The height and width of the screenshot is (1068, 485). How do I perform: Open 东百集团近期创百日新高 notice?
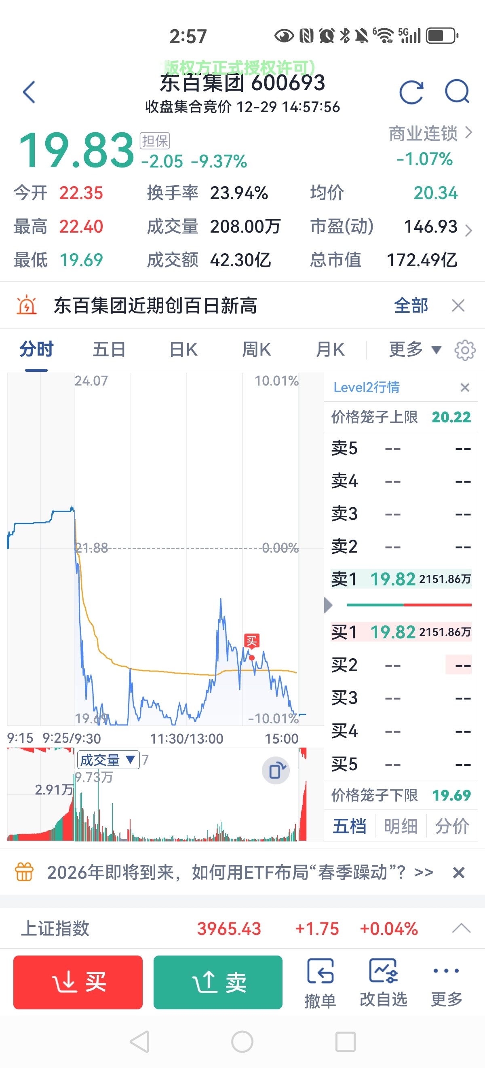155,305
